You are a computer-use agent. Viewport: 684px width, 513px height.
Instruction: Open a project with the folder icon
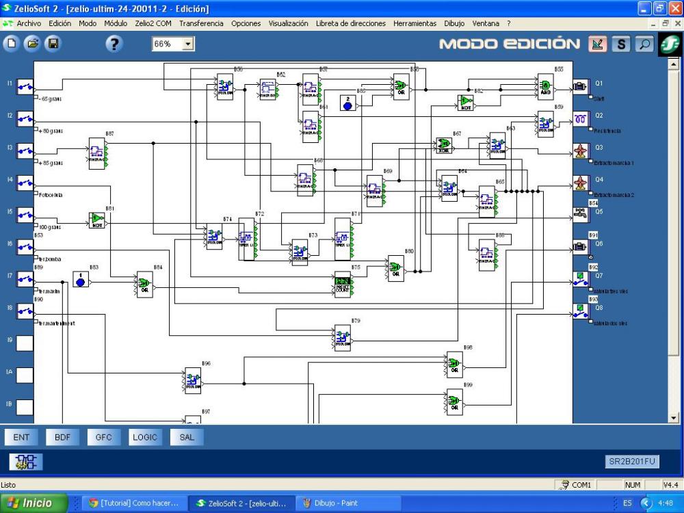pyautogui.click(x=32, y=44)
